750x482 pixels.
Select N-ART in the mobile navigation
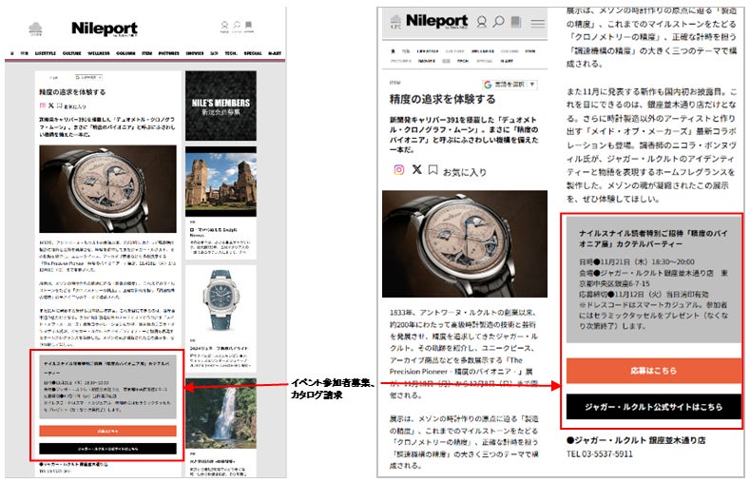tap(507, 61)
